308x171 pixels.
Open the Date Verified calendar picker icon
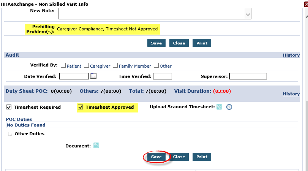(93, 76)
